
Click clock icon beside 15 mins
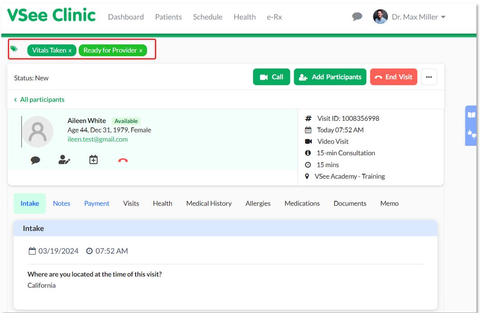point(308,165)
